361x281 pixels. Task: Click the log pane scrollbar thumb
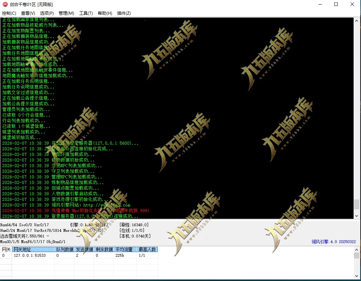(x=357, y=204)
